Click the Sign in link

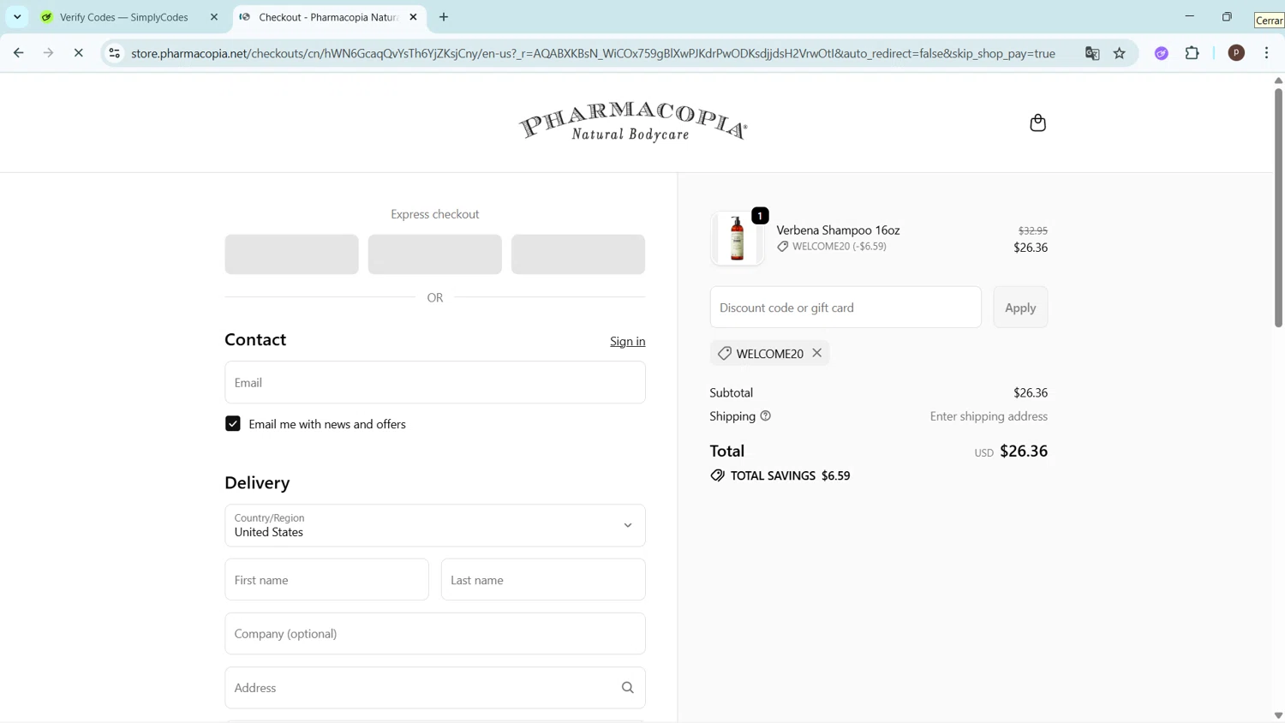[x=628, y=341]
